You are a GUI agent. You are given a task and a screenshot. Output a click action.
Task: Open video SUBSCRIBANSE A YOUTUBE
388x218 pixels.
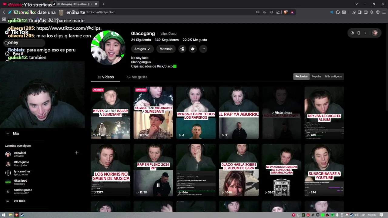[x=324, y=170]
